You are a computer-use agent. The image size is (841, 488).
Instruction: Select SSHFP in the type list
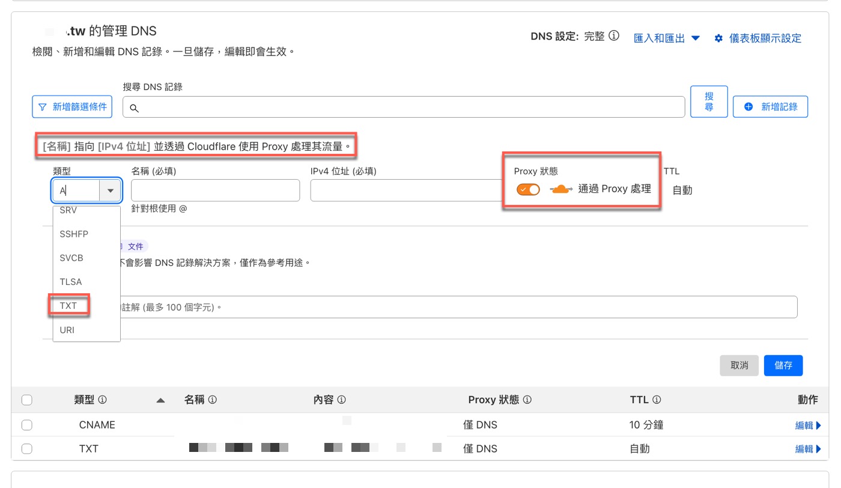click(x=87, y=234)
